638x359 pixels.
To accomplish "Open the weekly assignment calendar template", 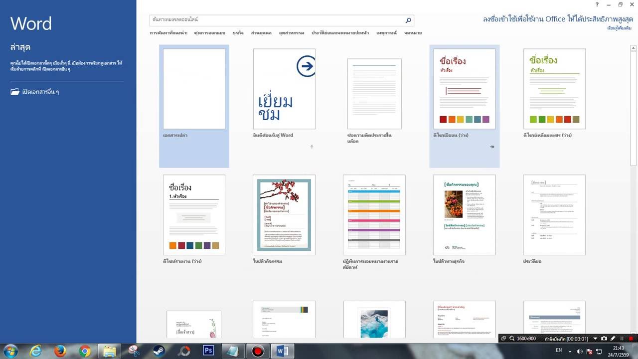I will (374, 215).
